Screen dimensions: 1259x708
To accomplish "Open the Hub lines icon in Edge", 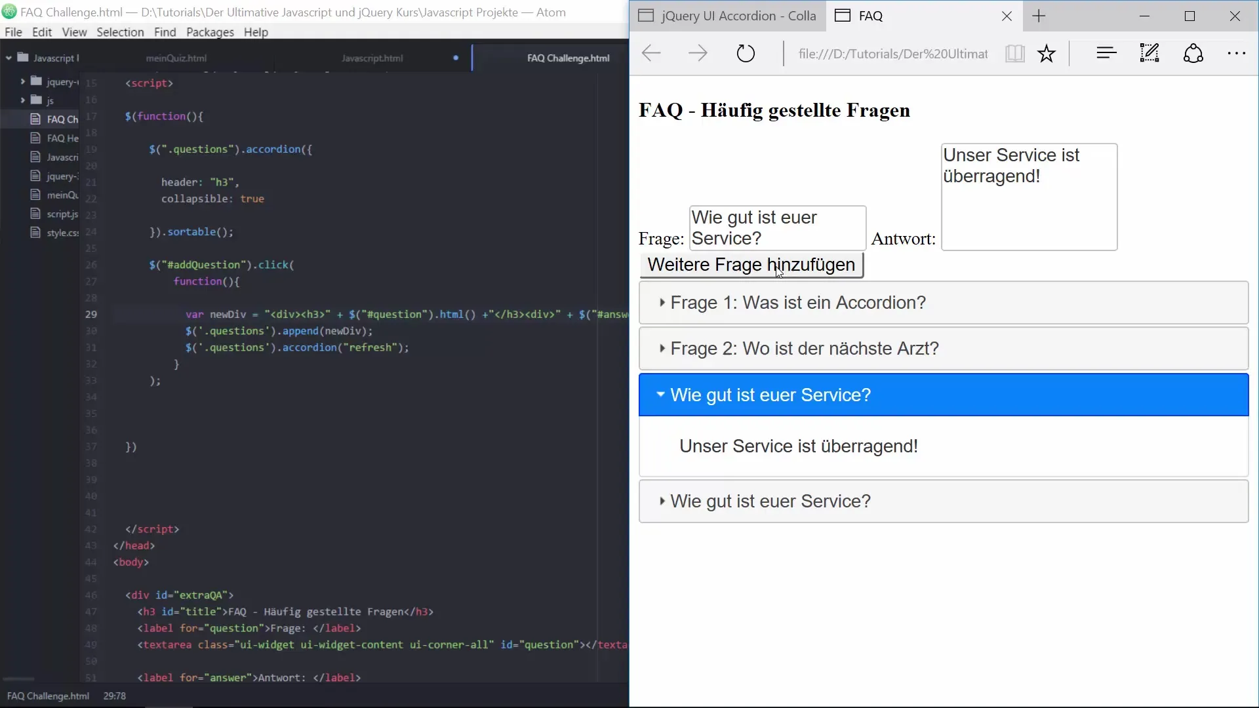I will tap(1106, 53).
